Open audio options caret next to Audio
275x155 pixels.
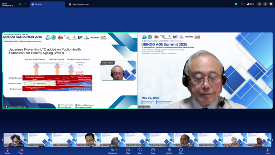tap(12, 150)
